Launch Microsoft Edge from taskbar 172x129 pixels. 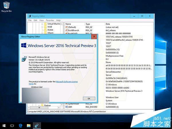(x=20, y=126)
